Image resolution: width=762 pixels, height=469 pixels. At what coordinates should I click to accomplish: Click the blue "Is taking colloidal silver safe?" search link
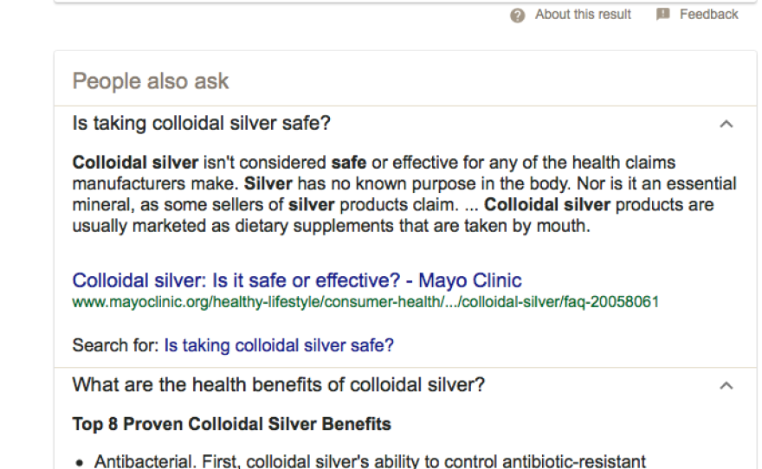click(279, 345)
